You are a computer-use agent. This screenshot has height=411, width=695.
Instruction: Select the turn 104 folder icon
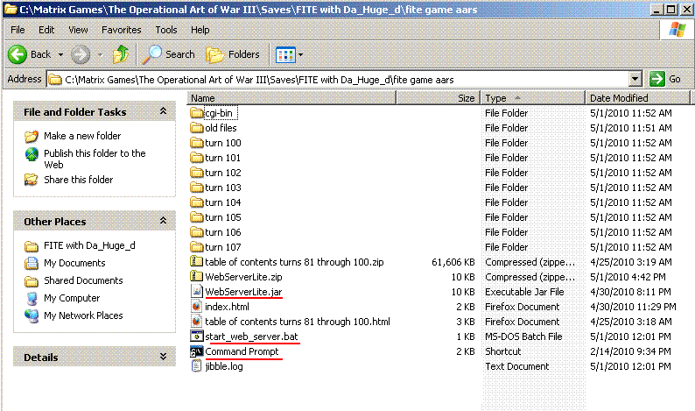tap(196, 202)
